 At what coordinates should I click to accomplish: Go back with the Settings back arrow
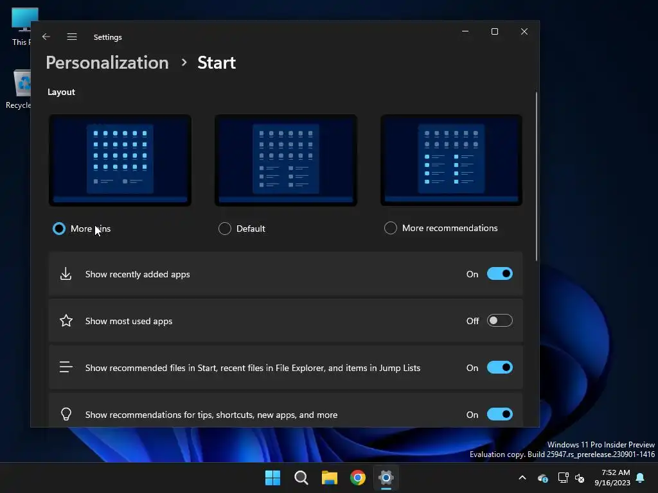[46, 37]
